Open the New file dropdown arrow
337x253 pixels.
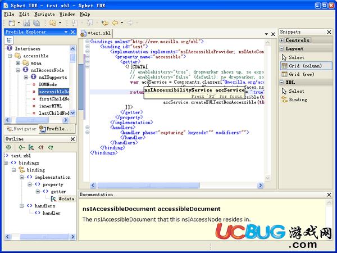click(19, 22)
